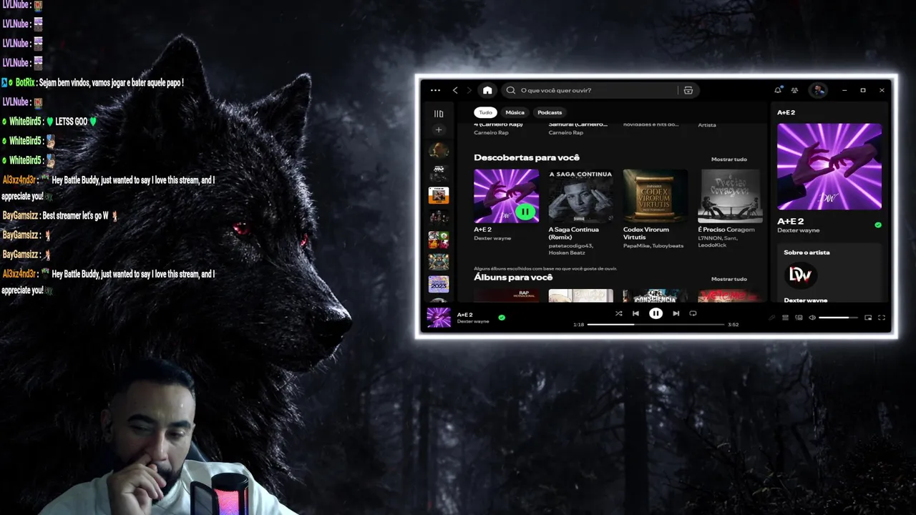Open the Codex Virorum Virtutis cover
916x515 pixels.
tap(655, 196)
